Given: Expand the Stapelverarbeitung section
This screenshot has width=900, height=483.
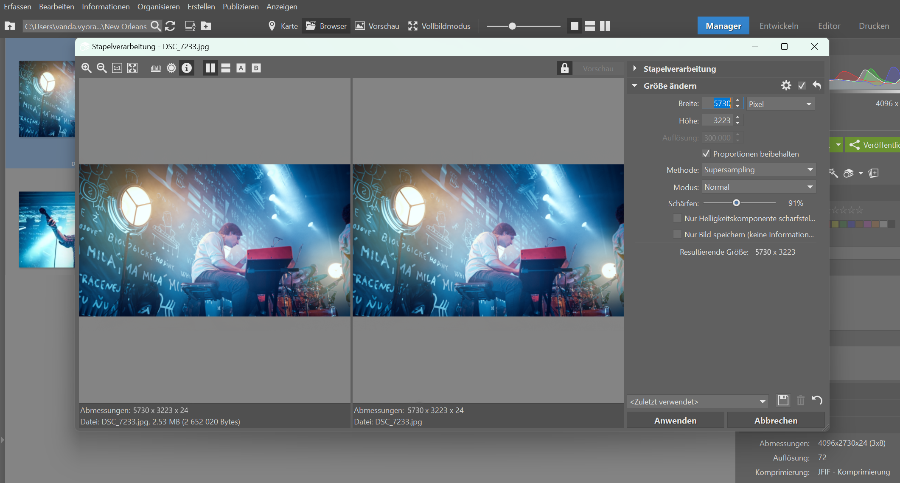Looking at the screenshot, I should pyautogui.click(x=635, y=69).
